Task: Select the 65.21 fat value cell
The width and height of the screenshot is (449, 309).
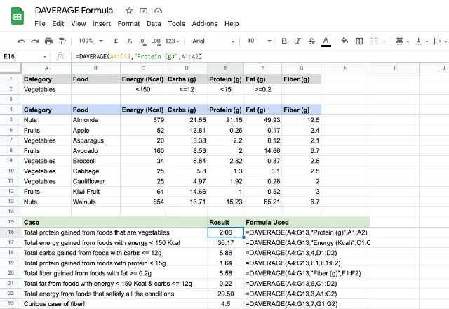Action: point(262,202)
